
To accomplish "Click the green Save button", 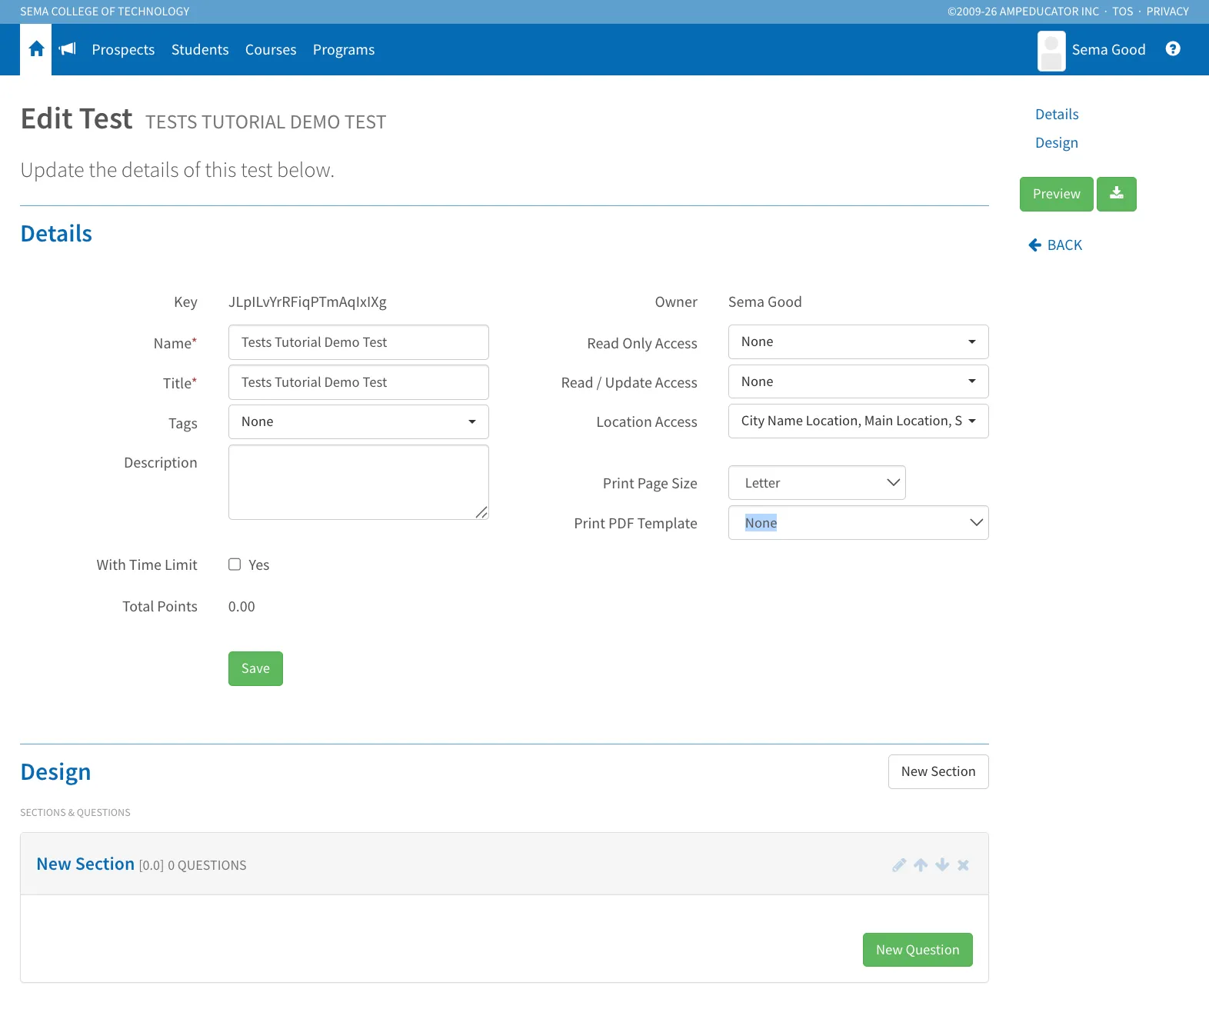I will coord(255,668).
